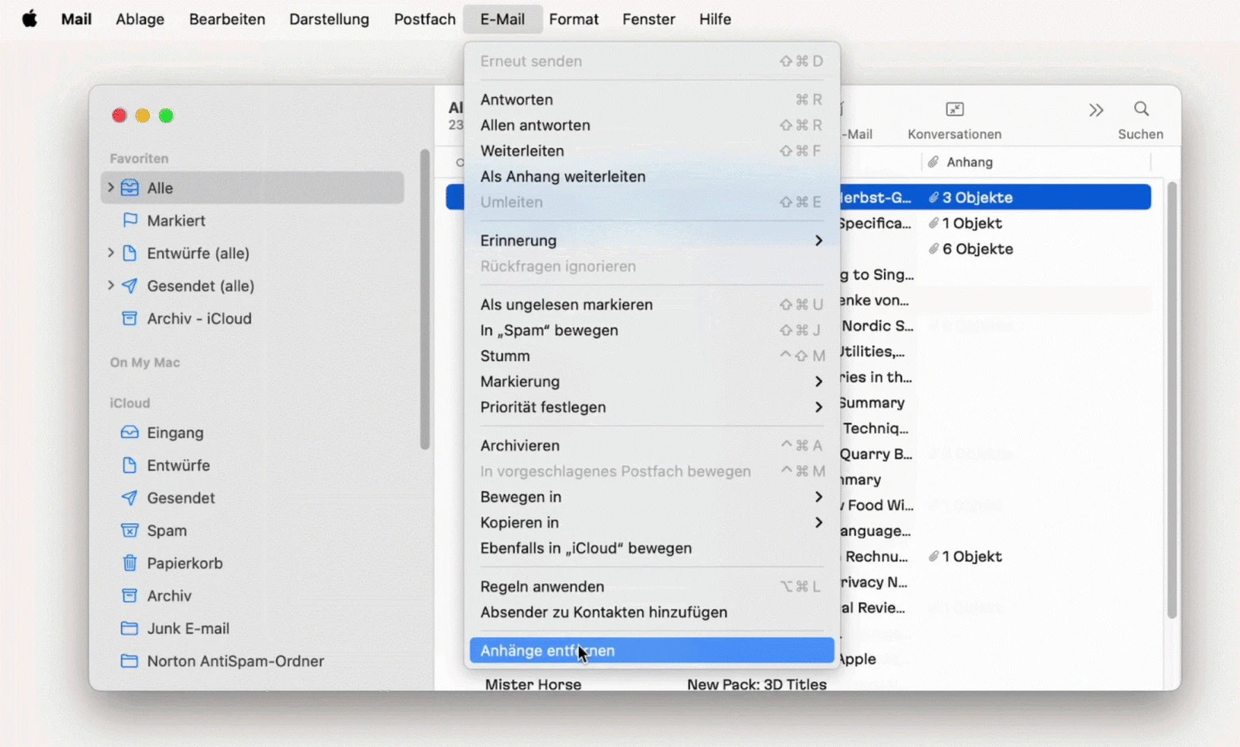Viewport: 1240px width, 747px height.
Task: Open the Bewegen in submenu
Action: click(x=652, y=497)
